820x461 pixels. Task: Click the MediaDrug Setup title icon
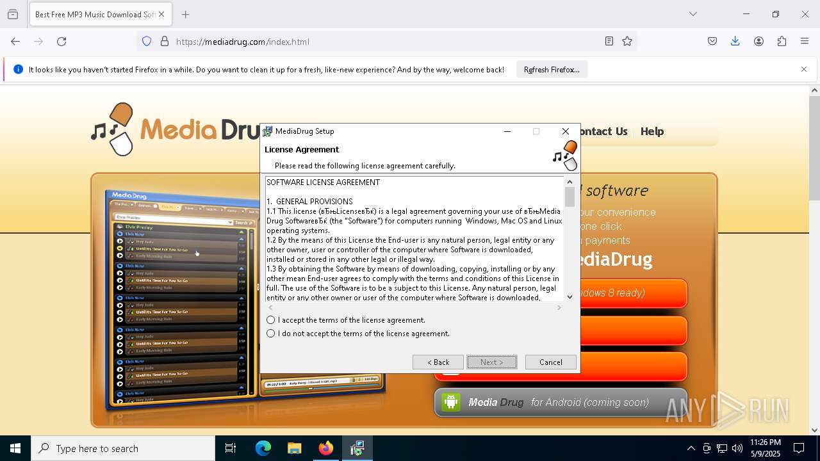click(268, 131)
